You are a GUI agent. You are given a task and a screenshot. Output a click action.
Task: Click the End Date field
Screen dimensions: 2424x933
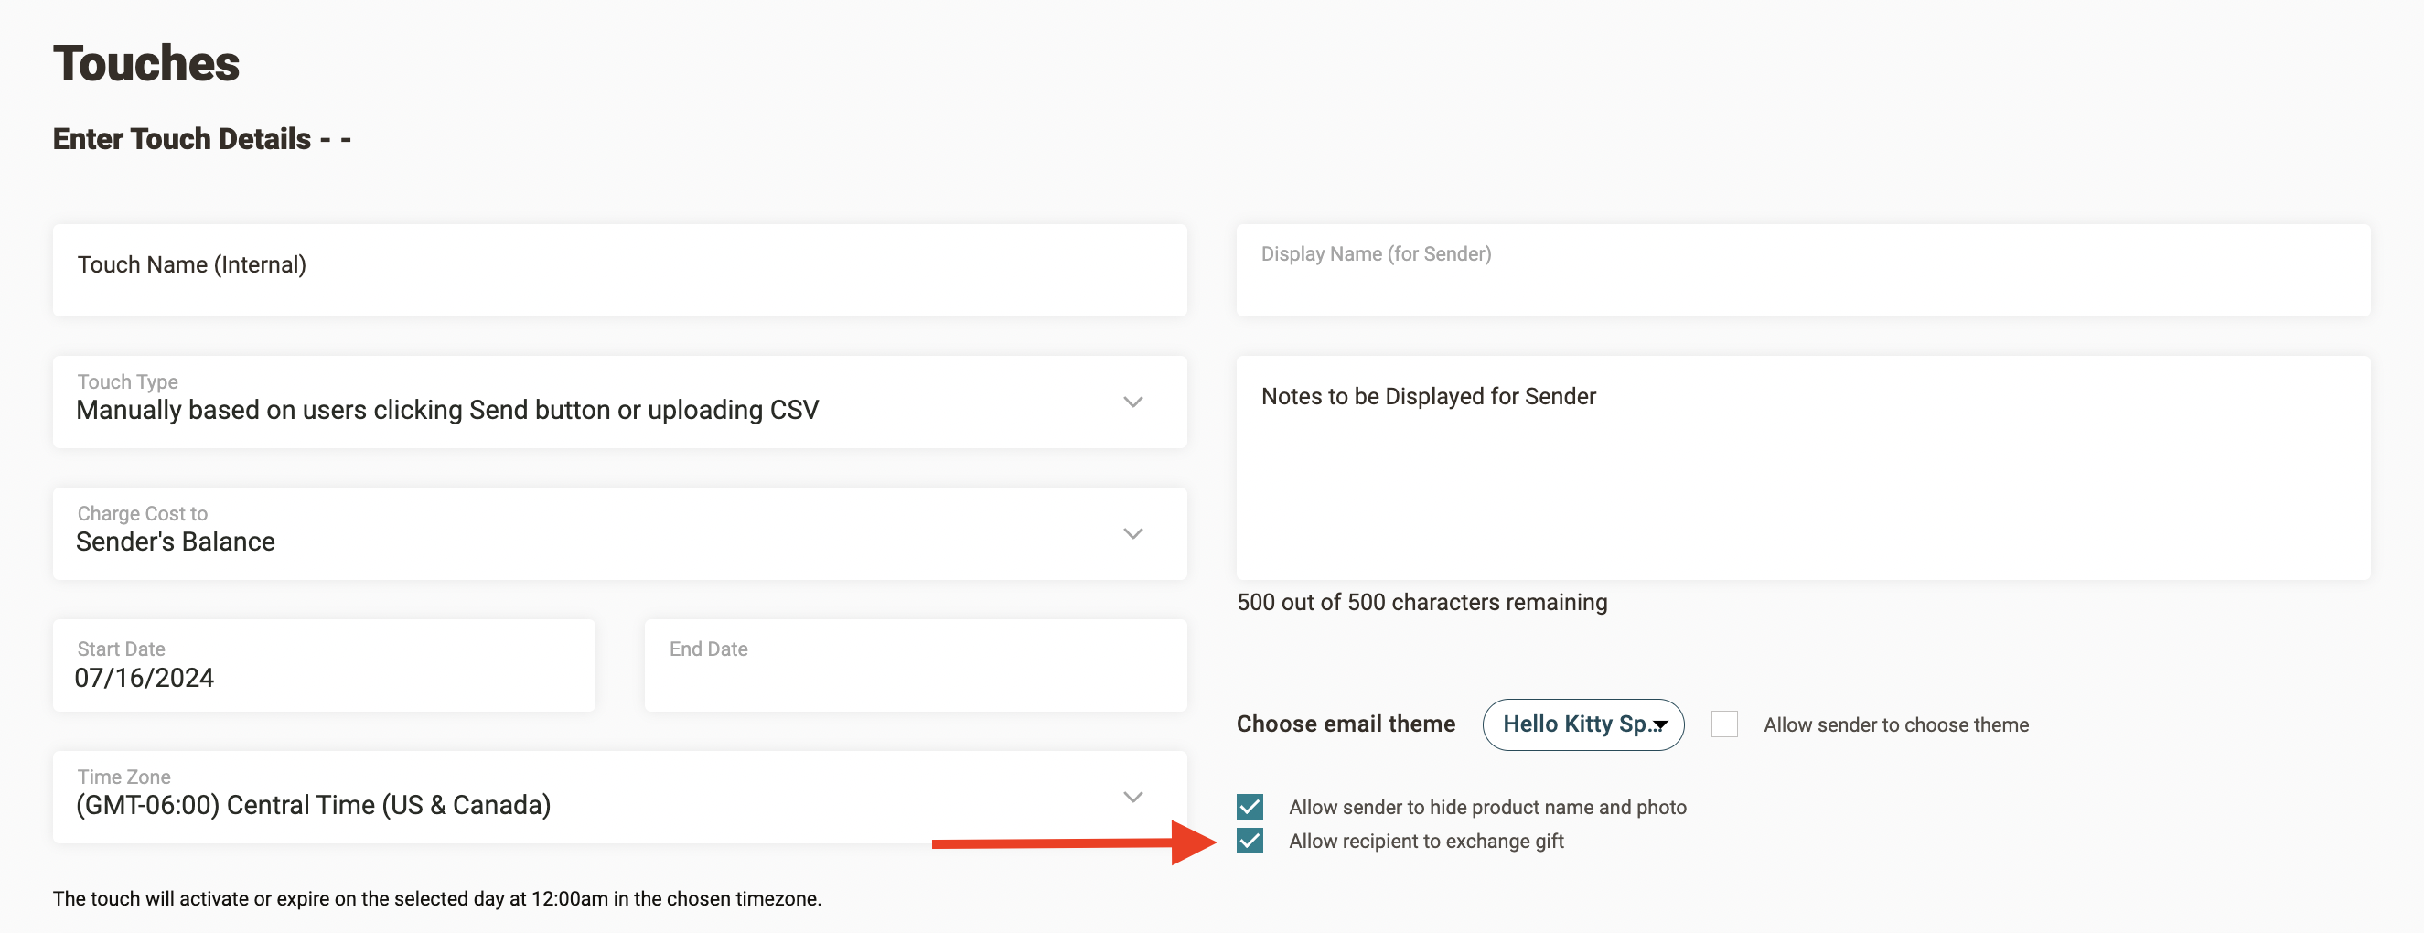click(916, 665)
